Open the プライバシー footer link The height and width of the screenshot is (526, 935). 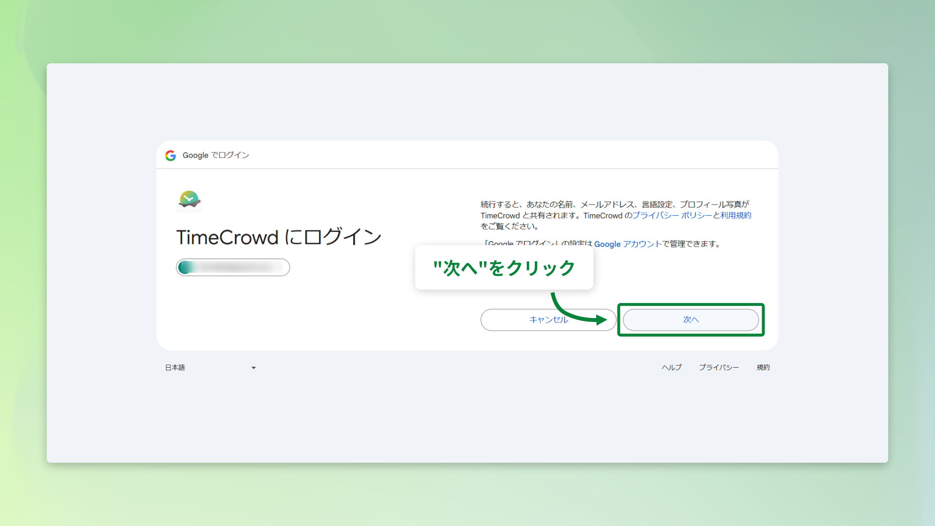[719, 368]
